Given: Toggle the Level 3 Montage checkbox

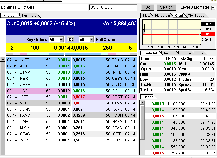Looking at the screenshot, I should (x=213, y=7).
